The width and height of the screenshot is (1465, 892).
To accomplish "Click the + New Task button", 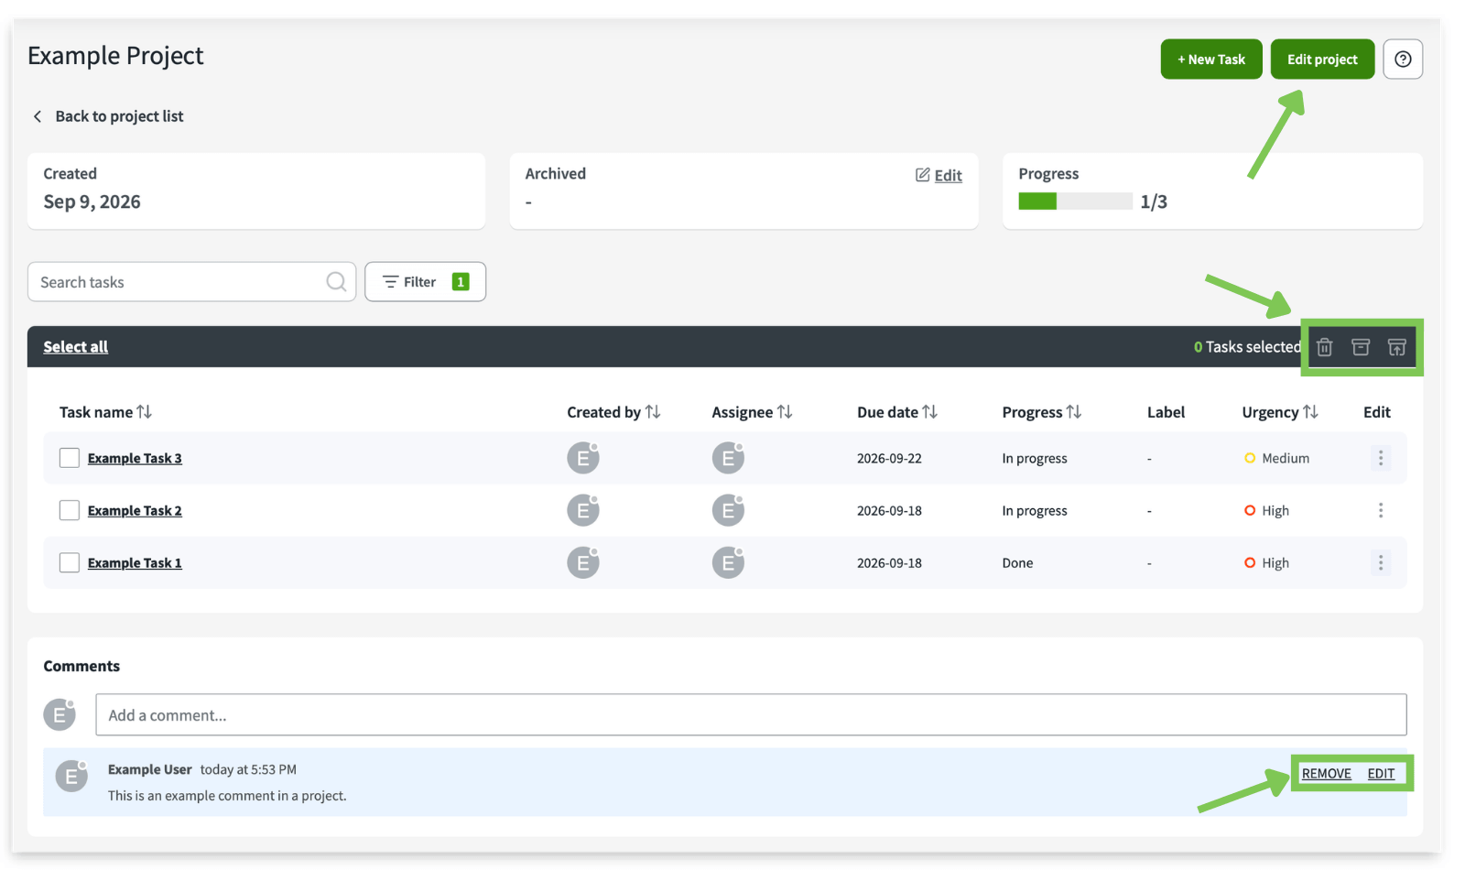I will (1210, 60).
